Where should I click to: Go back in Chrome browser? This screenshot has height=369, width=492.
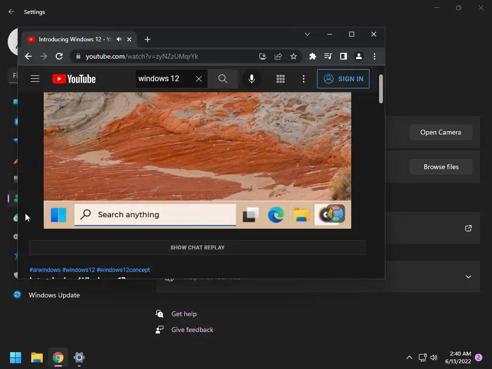coord(28,57)
